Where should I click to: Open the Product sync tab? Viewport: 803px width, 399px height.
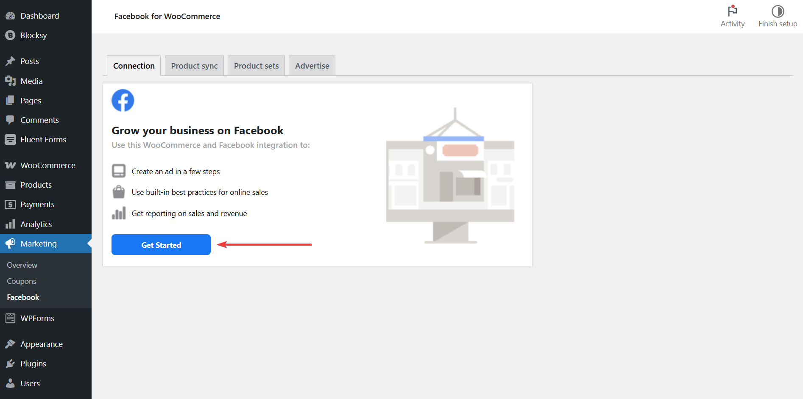click(x=194, y=66)
